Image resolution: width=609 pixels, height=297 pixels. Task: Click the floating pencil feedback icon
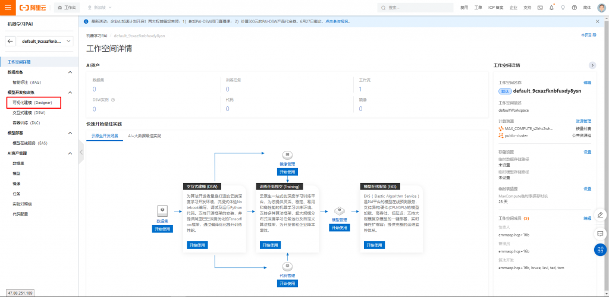[x=599, y=214]
